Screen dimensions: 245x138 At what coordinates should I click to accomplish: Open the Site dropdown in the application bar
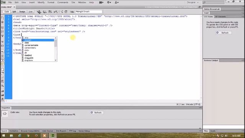[x=117, y=2]
